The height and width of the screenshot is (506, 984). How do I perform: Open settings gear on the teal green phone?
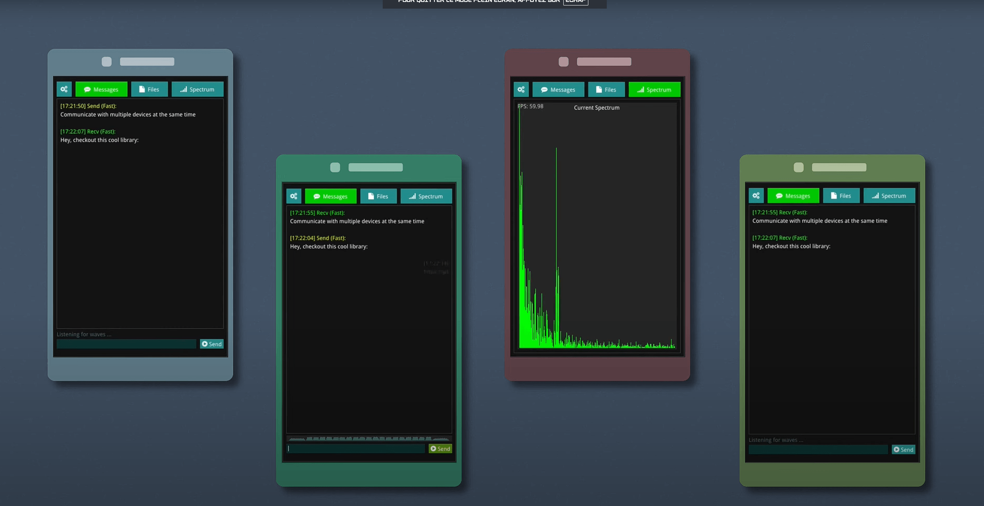click(x=293, y=196)
